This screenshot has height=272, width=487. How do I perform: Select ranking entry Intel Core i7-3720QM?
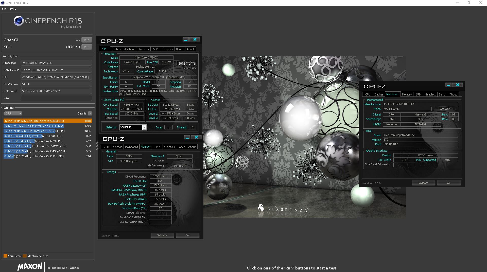[48, 146]
